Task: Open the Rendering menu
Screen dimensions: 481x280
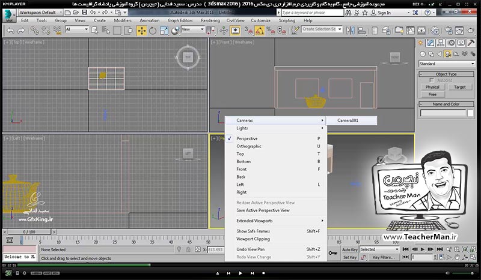Action: click(x=210, y=20)
